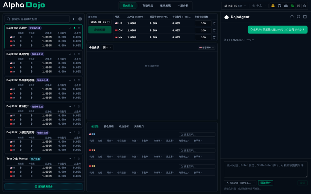Collapse the DojoFolio 明星股 card
Screen dimensions: 311x194
pyautogui.click(x=70, y=28)
